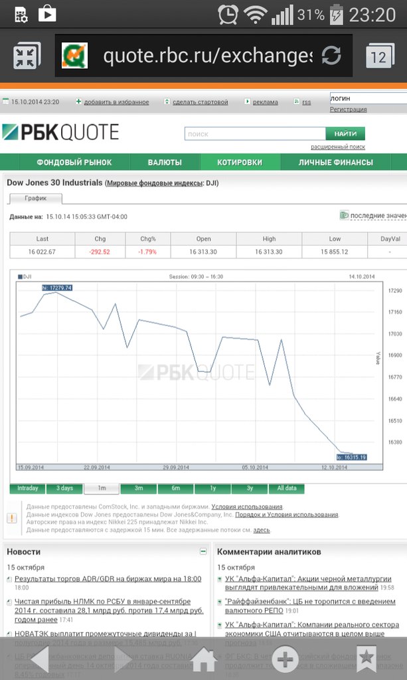Open the tabs counter showing 12

click(380, 56)
